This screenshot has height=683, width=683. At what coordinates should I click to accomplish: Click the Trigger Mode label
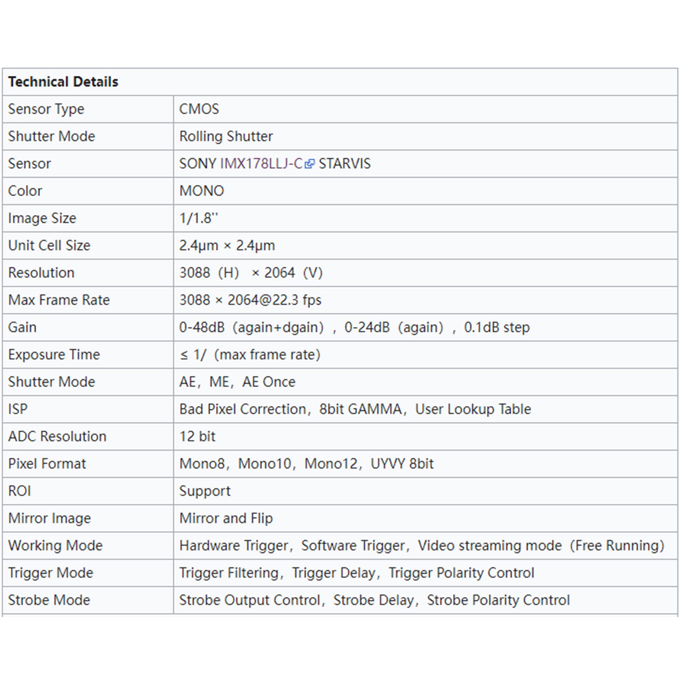pyautogui.click(x=51, y=573)
